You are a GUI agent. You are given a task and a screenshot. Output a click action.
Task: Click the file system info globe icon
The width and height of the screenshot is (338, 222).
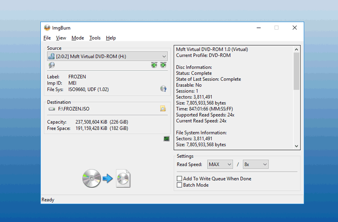coord(163,88)
